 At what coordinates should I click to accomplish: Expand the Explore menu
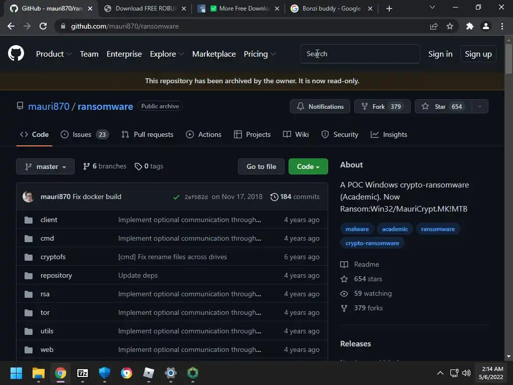click(167, 54)
